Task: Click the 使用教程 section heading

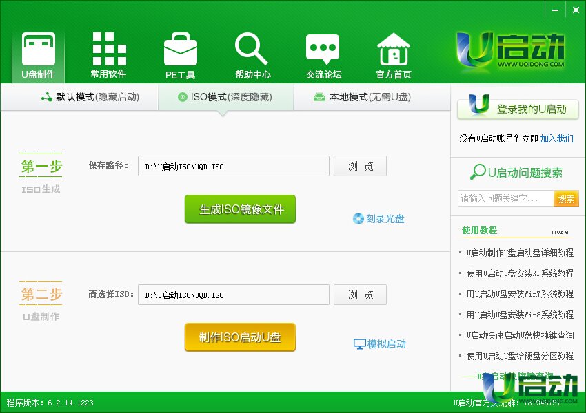Action: coord(480,230)
